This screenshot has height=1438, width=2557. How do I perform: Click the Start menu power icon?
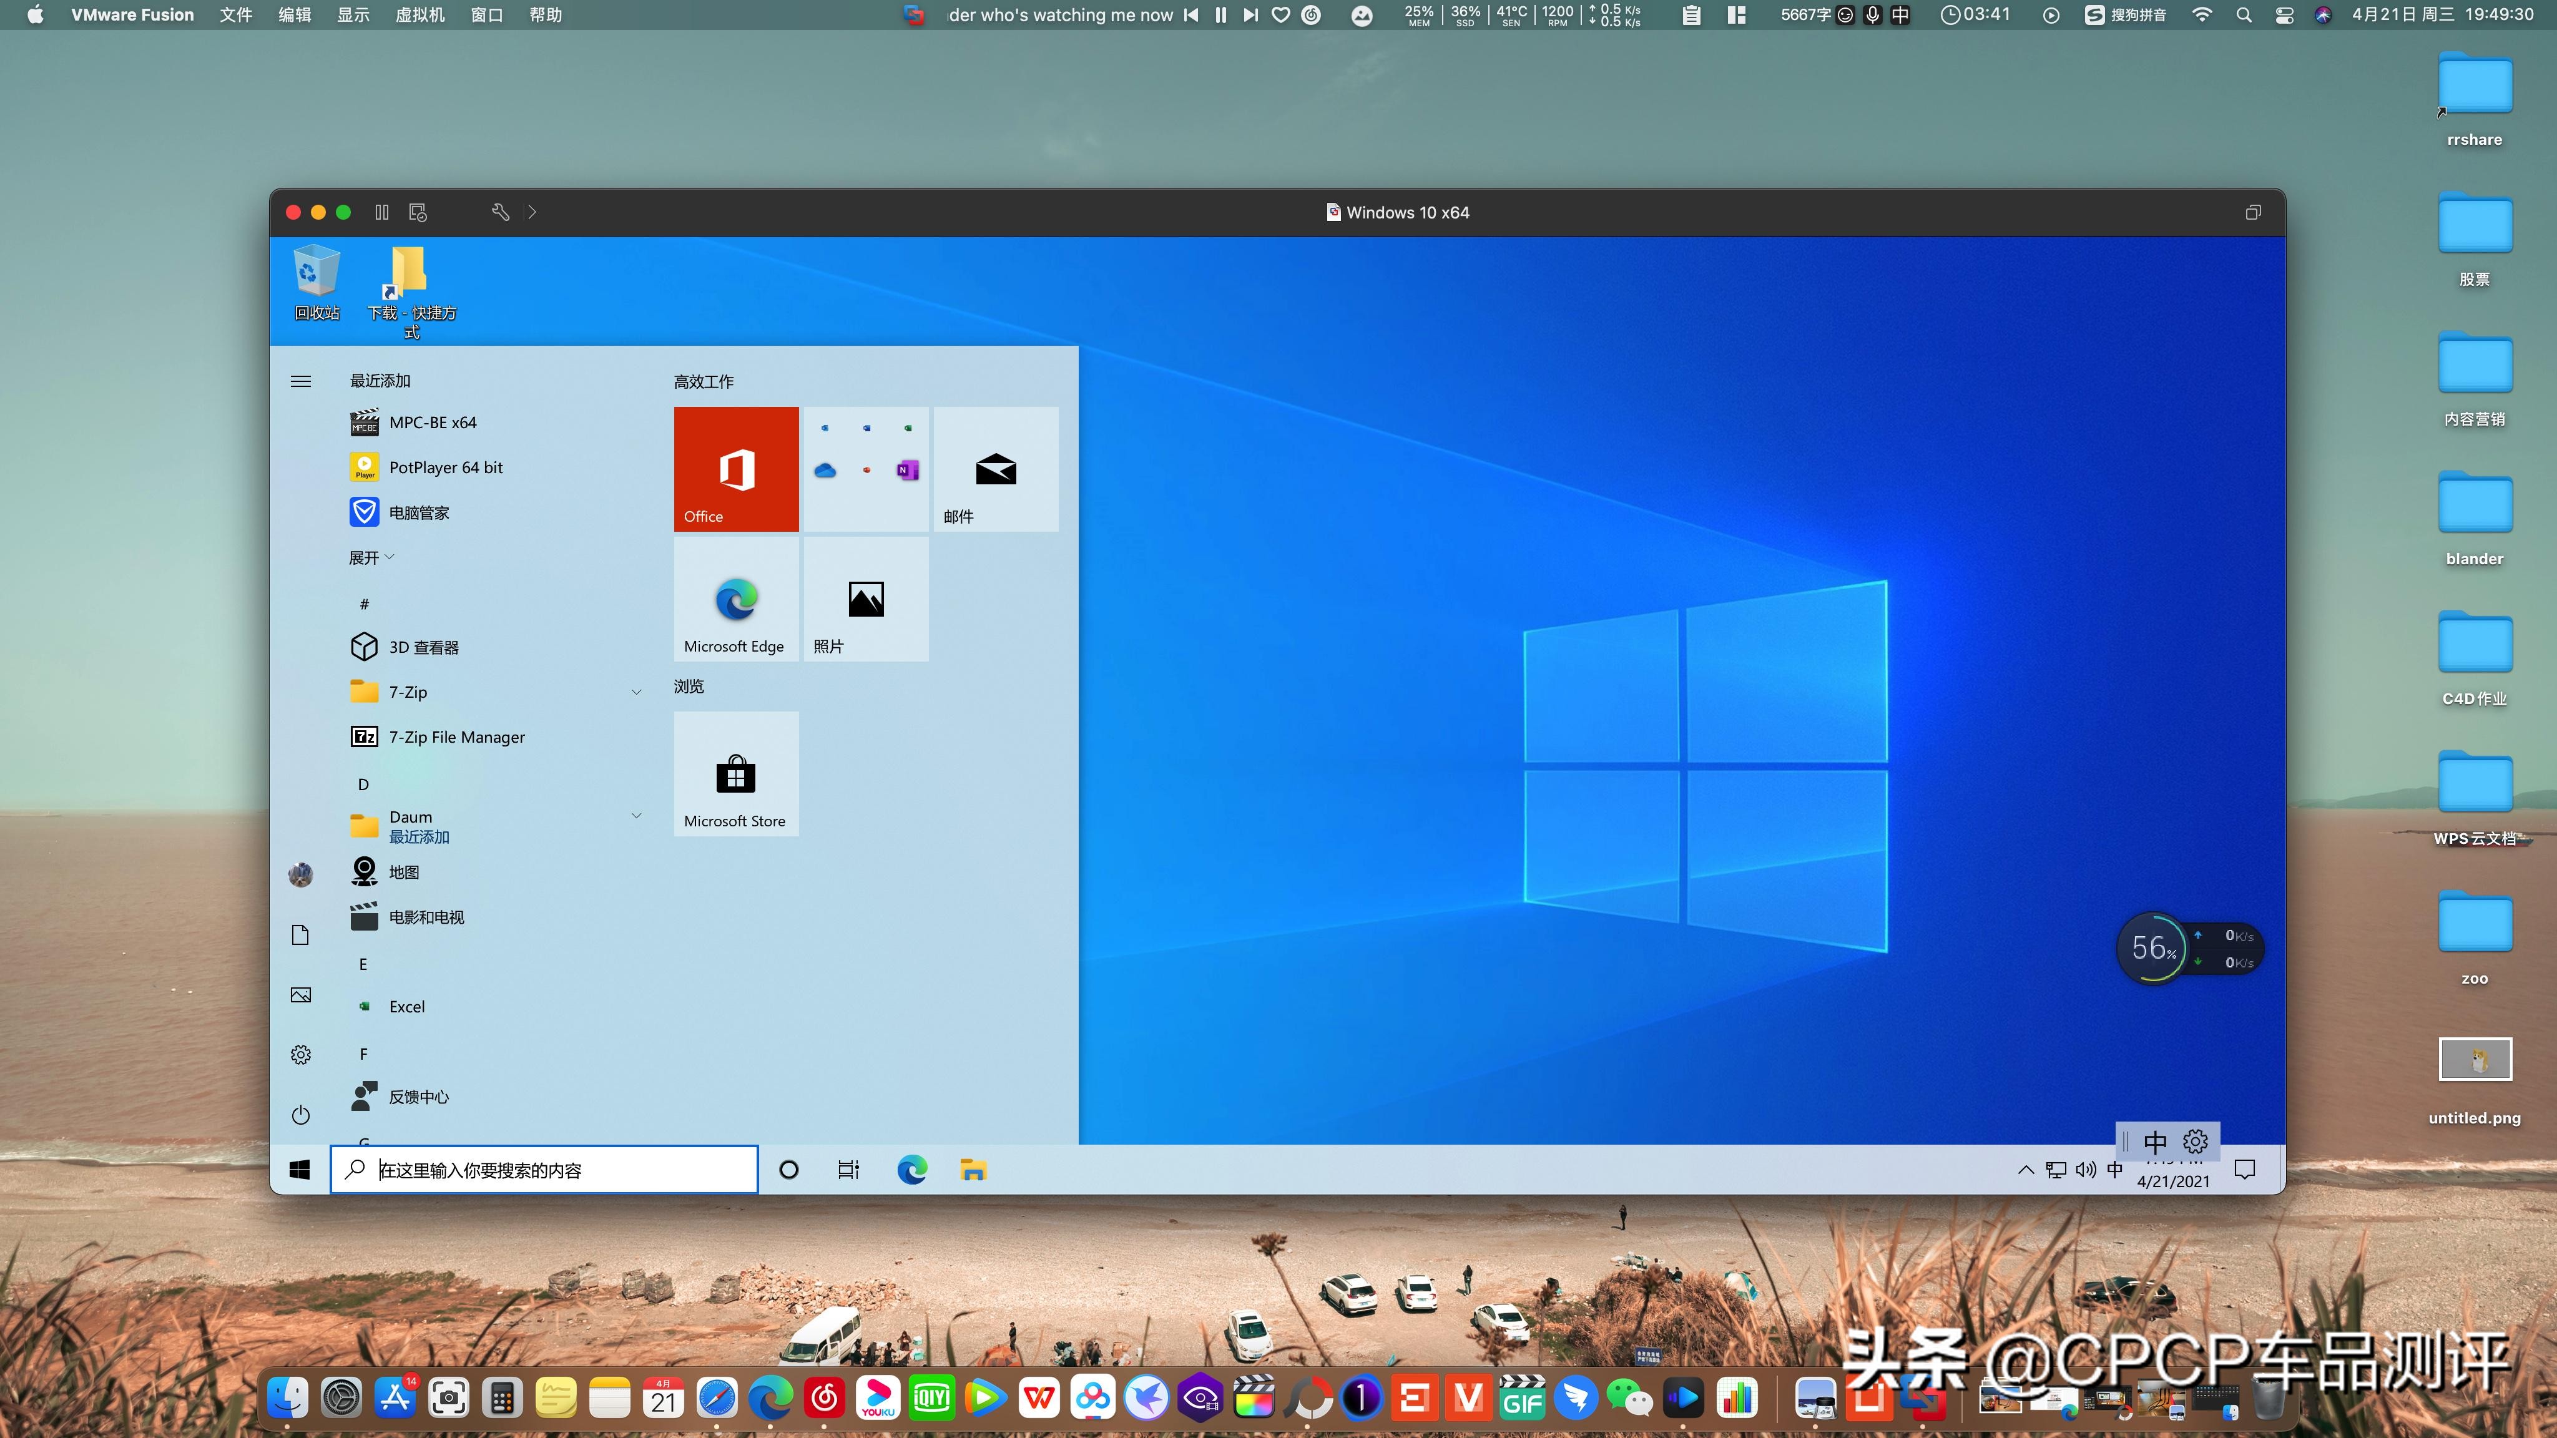click(x=301, y=1115)
